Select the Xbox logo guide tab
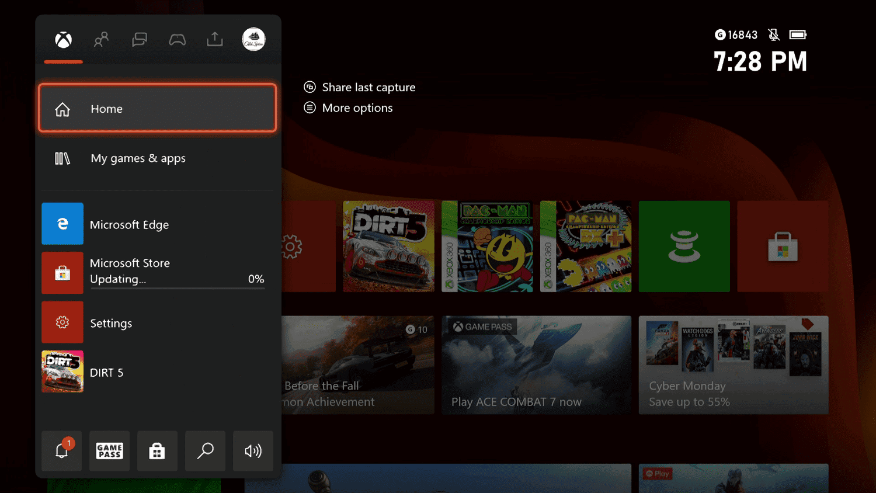The height and width of the screenshot is (493, 876). (x=63, y=40)
